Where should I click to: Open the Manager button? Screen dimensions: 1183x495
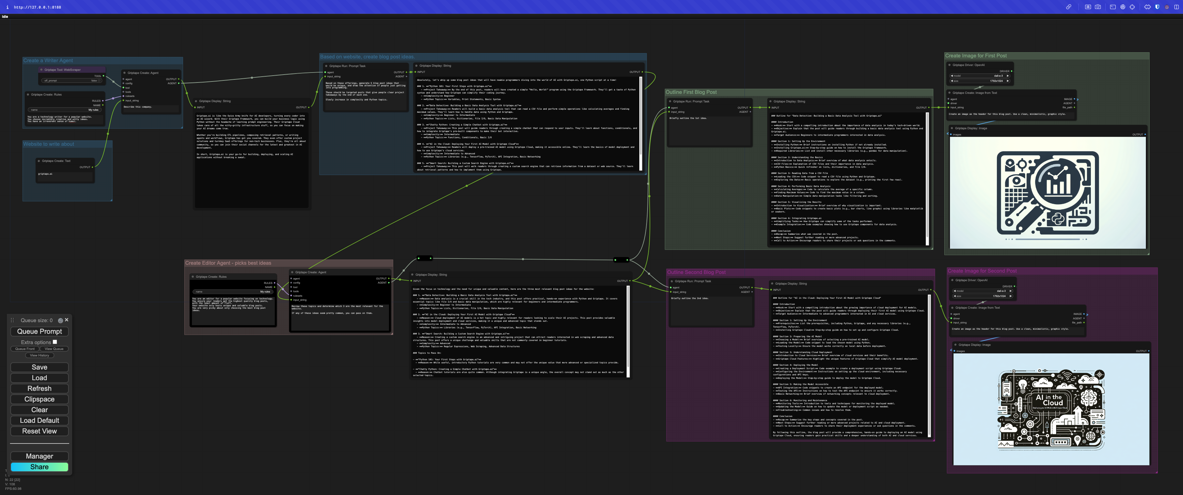(40, 456)
